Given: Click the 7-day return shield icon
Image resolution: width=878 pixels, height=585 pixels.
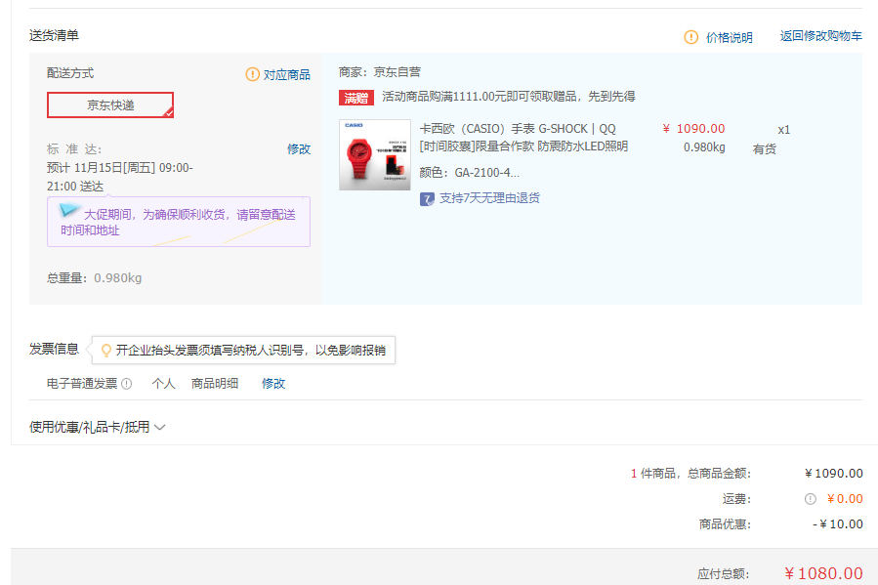Looking at the screenshot, I should point(427,198).
